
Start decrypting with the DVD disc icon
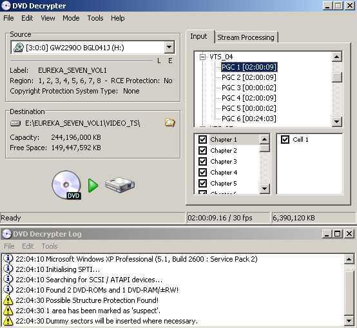click(66, 185)
